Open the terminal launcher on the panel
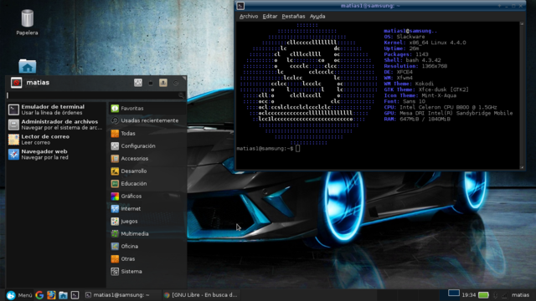536x301 pixels. [x=75, y=295]
